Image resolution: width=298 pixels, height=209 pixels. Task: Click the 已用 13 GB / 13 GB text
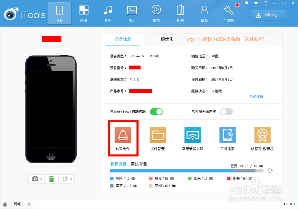click(247, 166)
